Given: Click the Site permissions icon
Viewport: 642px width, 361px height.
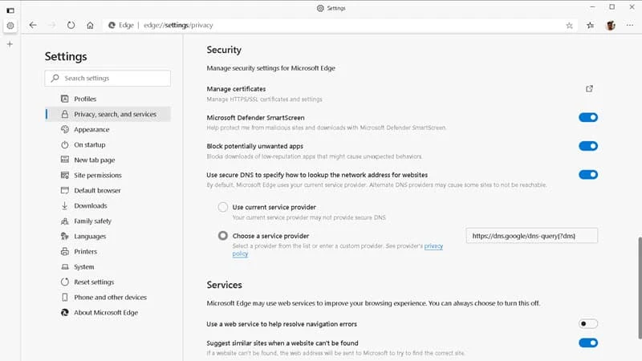Looking at the screenshot, I should 65,175.
